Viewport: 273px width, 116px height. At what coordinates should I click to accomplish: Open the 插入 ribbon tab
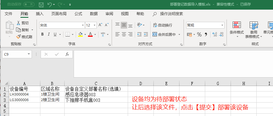point(40,14)
